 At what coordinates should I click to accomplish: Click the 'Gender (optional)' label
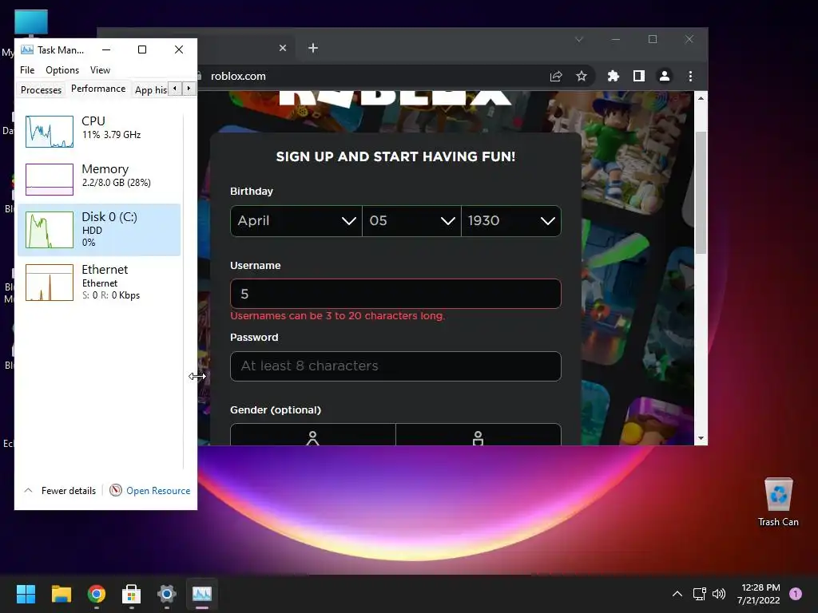pyautogui.click(x=276, y=409)
